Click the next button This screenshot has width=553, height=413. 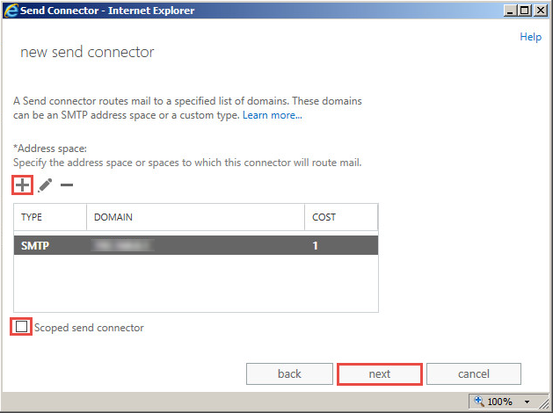point(380,373)
